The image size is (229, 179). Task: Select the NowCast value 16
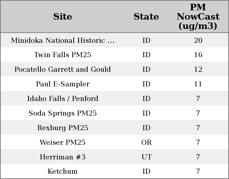tap(198, 55)
